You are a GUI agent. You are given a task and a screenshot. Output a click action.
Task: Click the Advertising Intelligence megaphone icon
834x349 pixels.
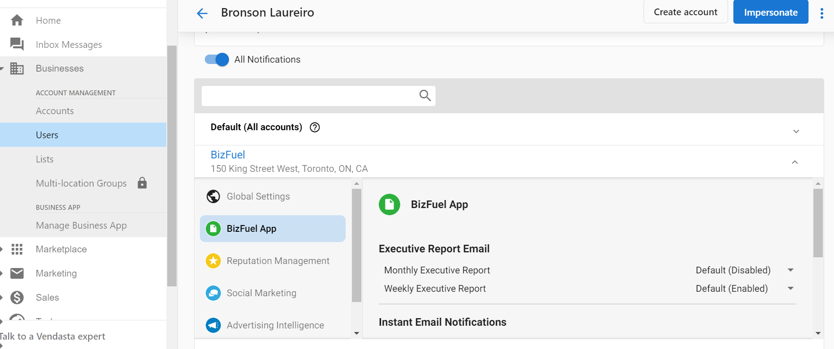pos(213,325)
